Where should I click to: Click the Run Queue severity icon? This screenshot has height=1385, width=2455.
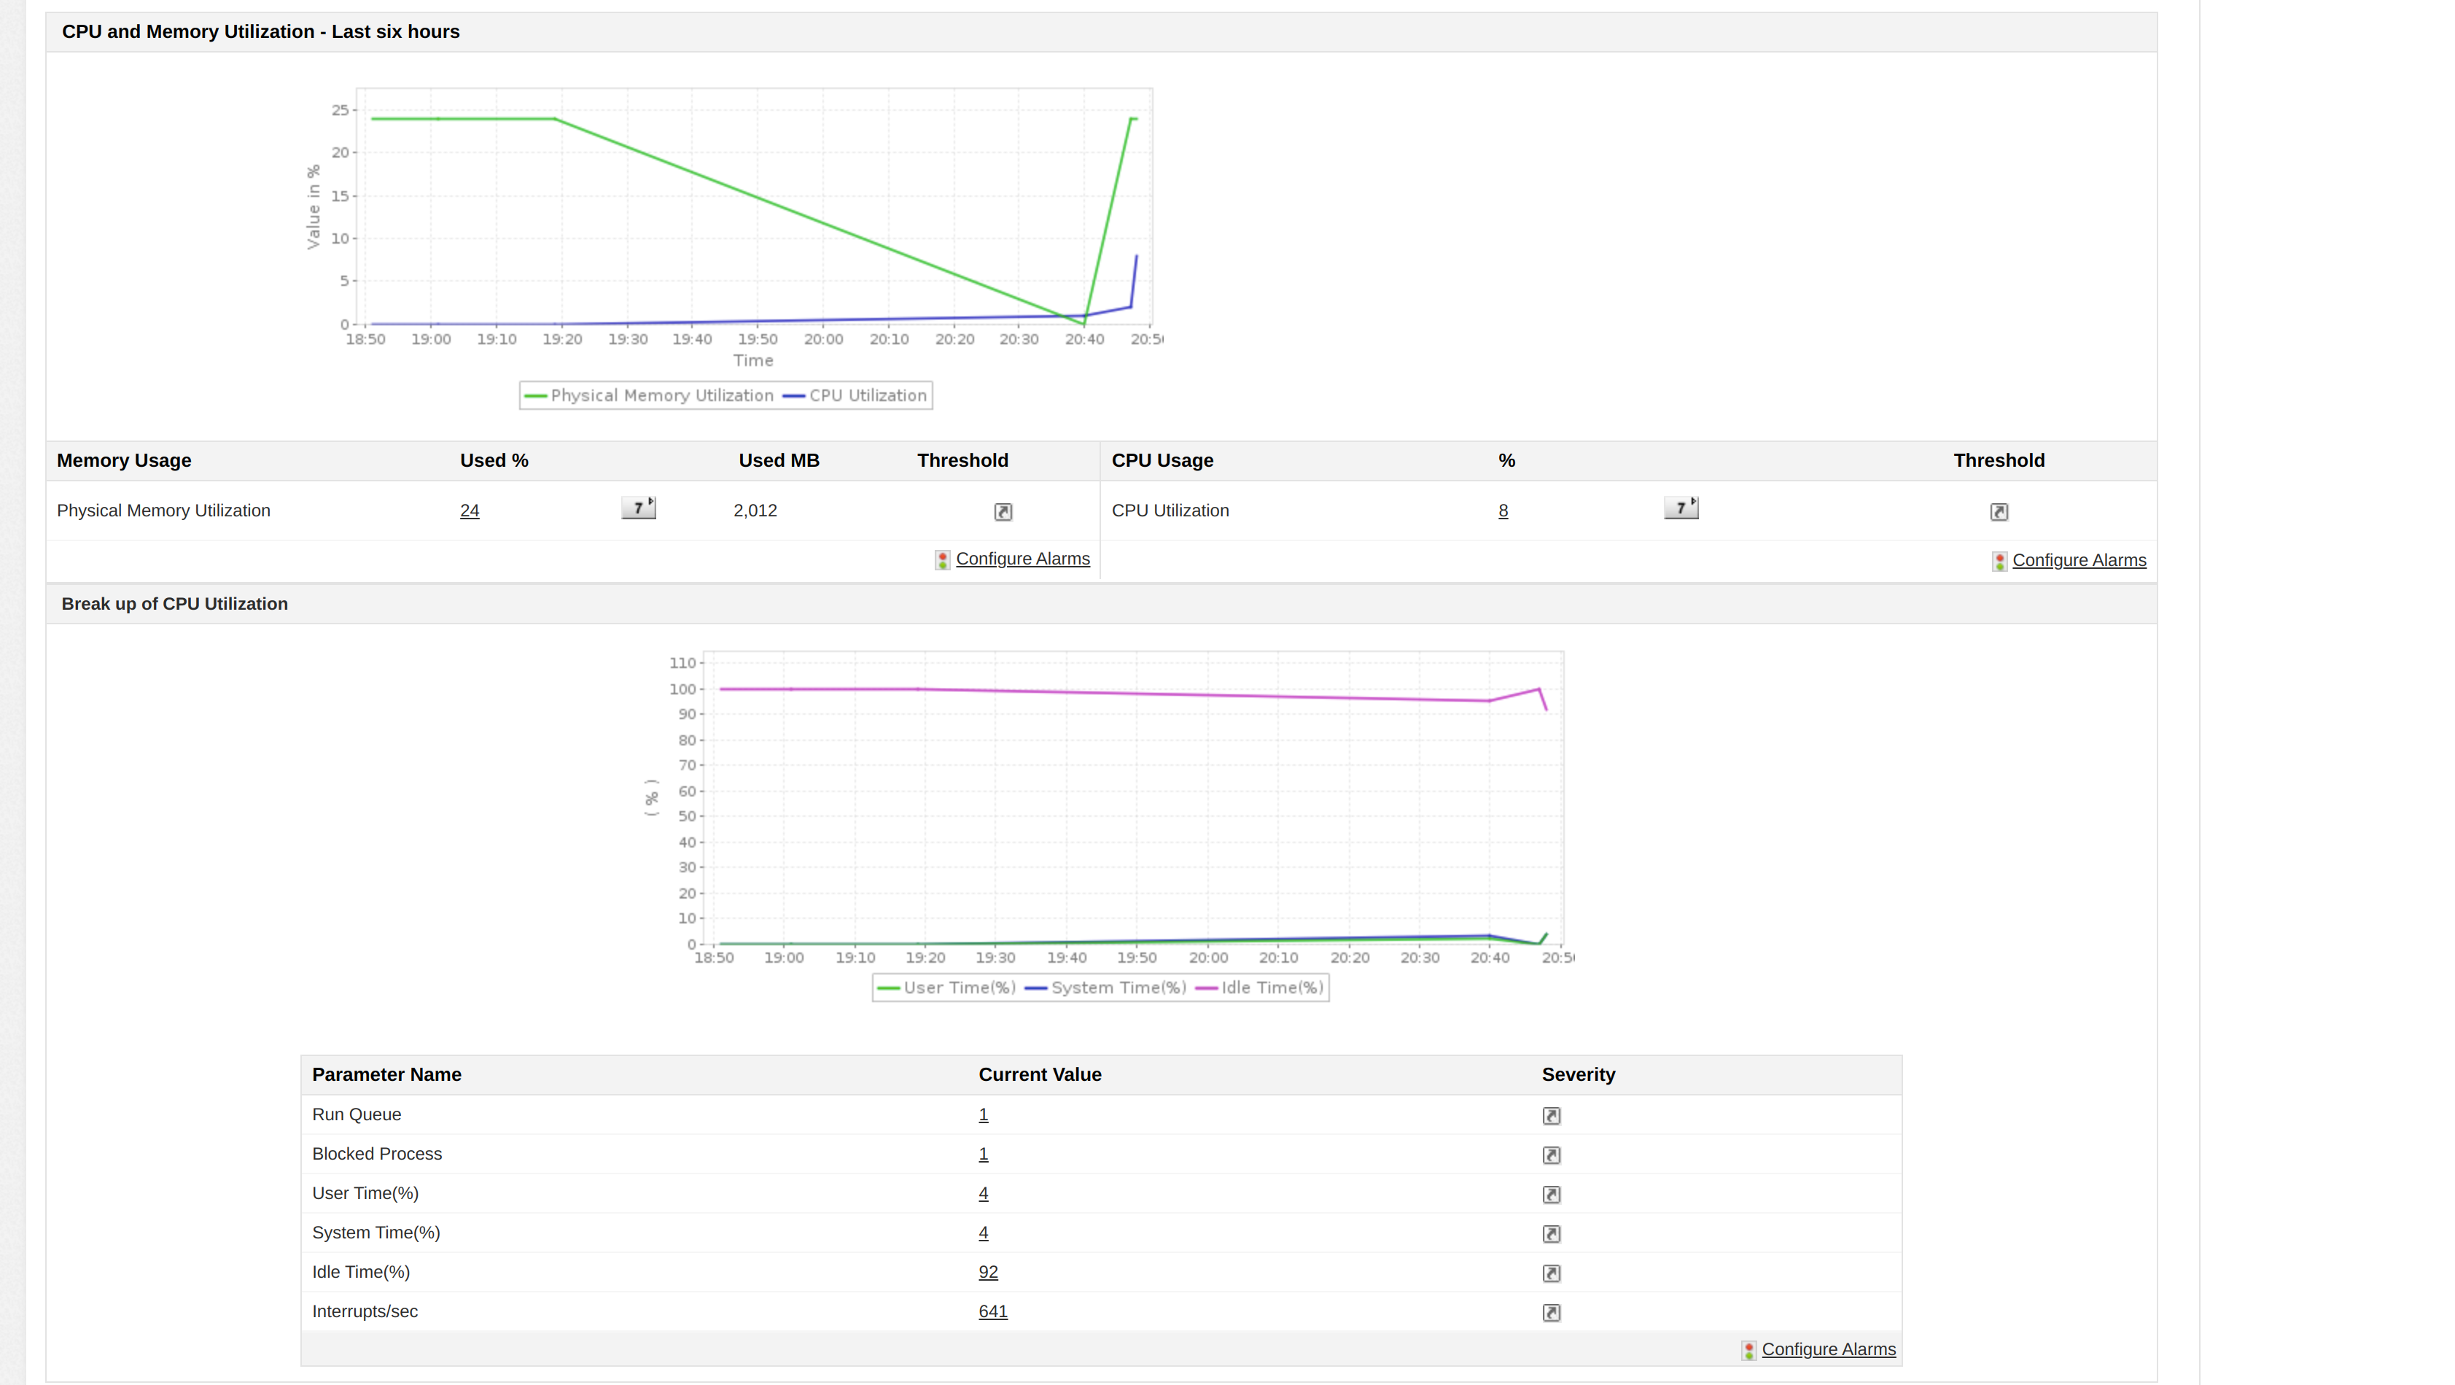click(x=1551, y=1115)
